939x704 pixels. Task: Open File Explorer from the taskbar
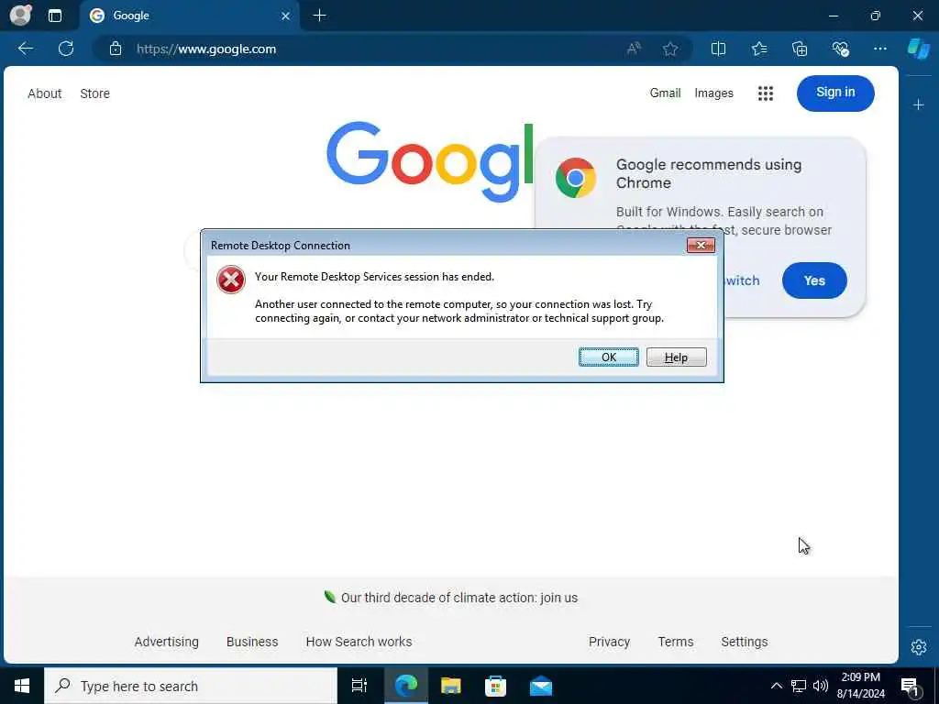(450, 686)
